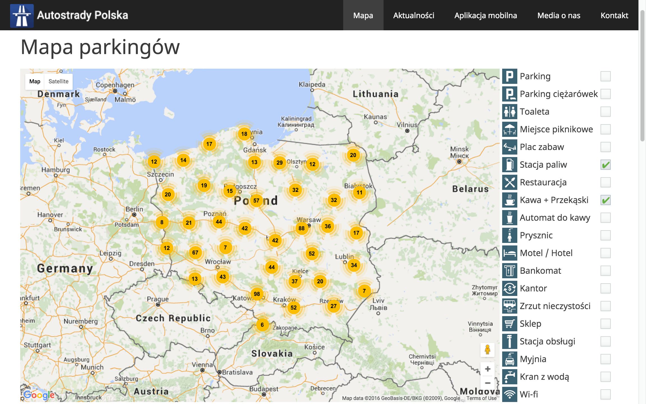Uncheck the Stacja paliw checkbox

pyautogui.click(x=605, y=165)
